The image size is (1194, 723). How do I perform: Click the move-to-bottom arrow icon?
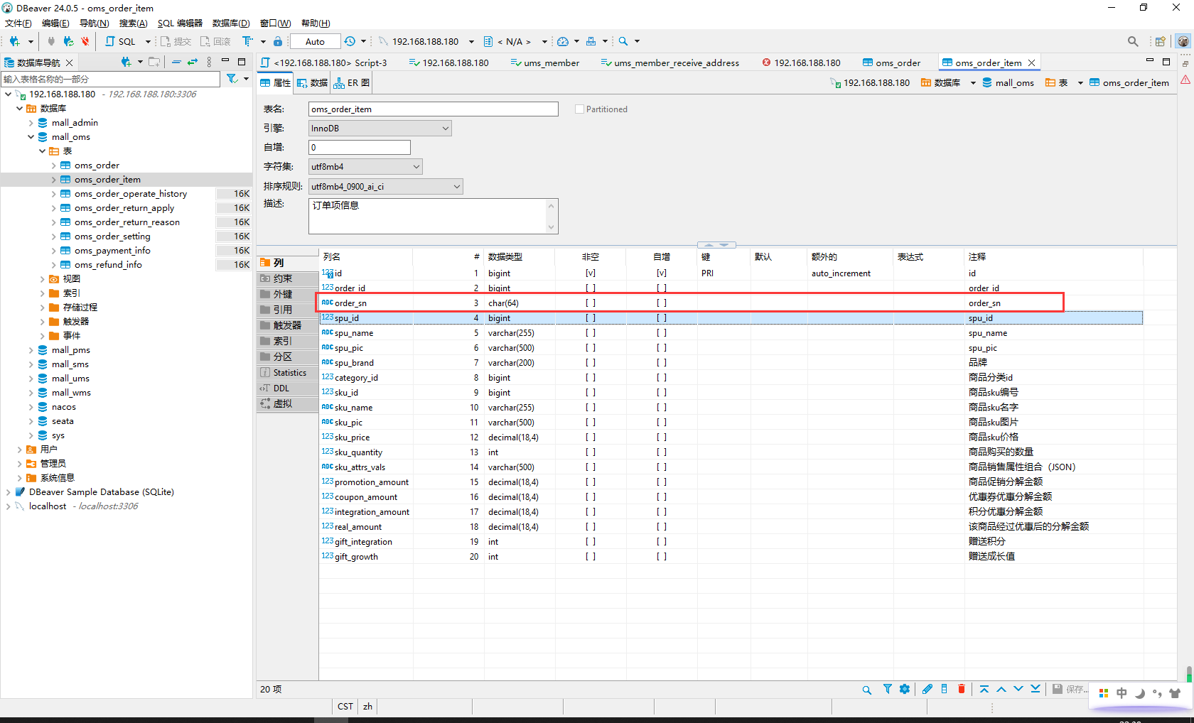(x=1036, y=689)
